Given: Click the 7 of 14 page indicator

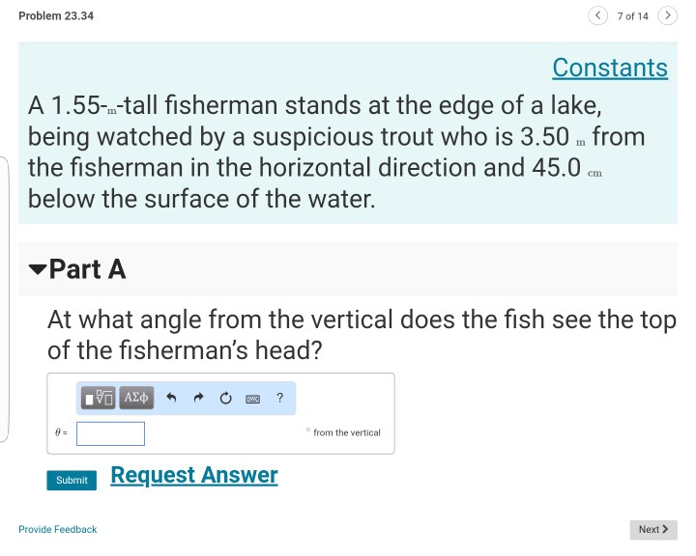Looking at the screenshot, I should click(x=632, y=16).
